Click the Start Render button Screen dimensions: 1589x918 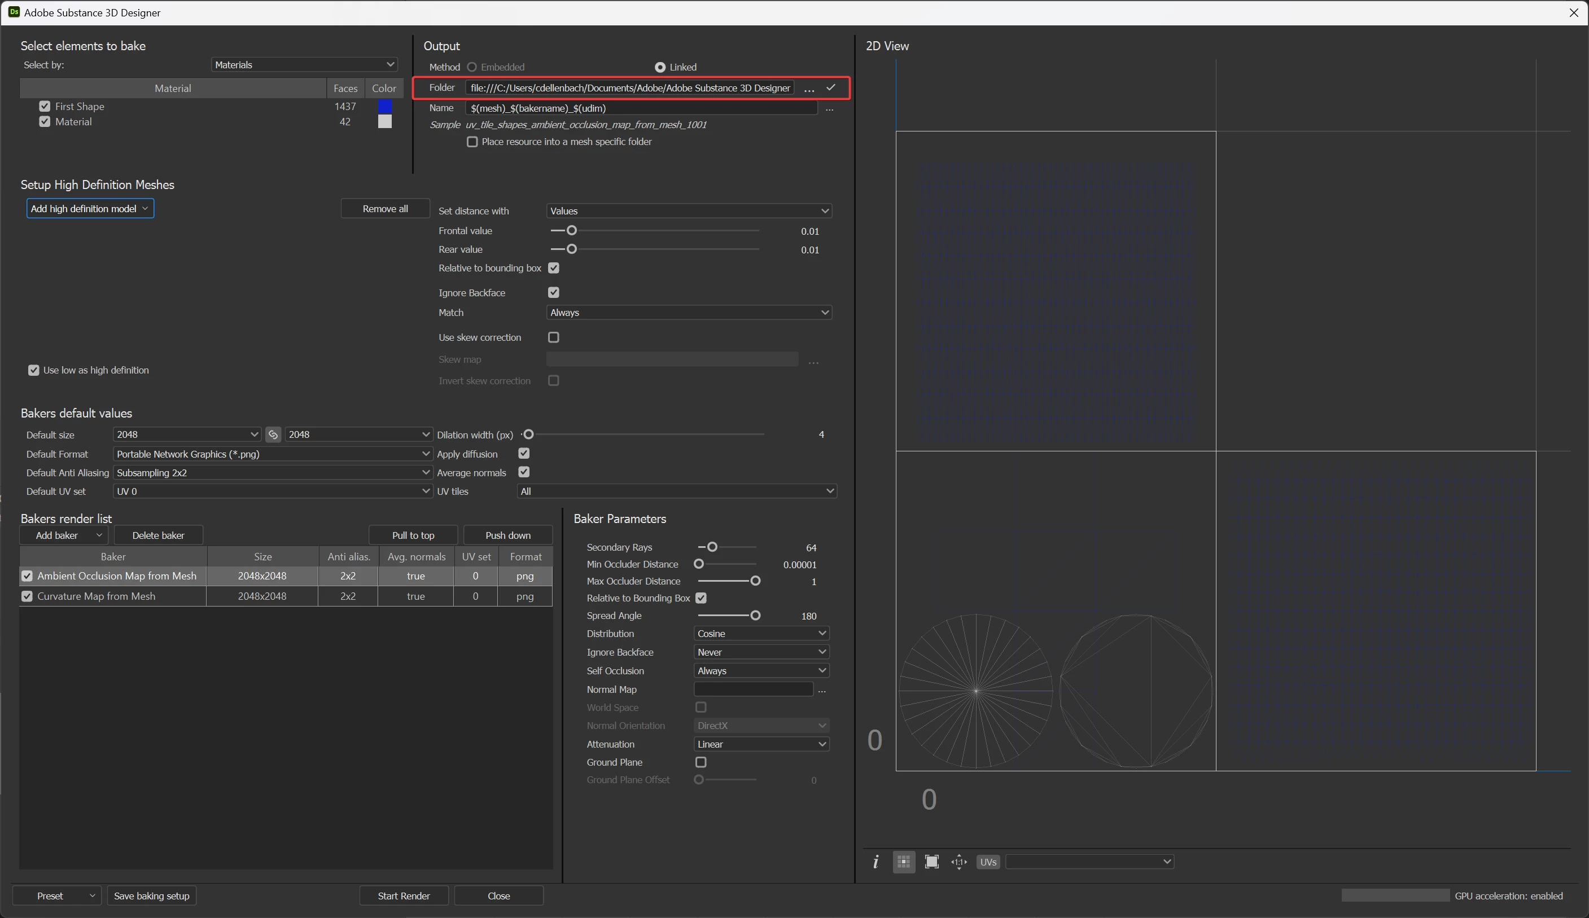404,896
